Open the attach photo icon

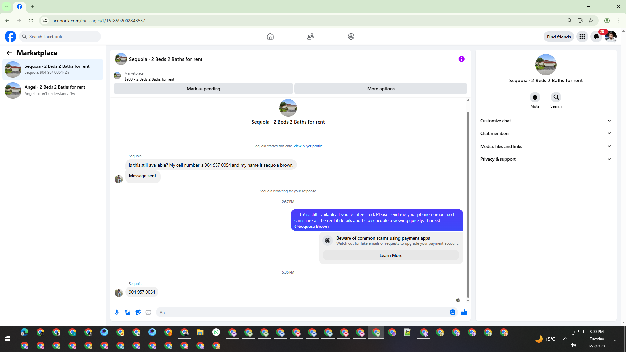point(127,312)
